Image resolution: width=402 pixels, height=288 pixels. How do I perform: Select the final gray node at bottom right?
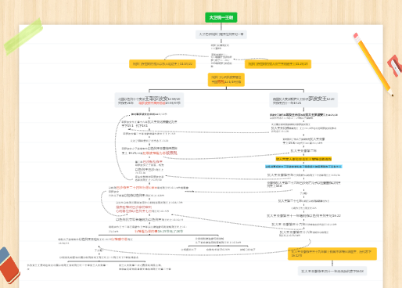tap(332, 272)
